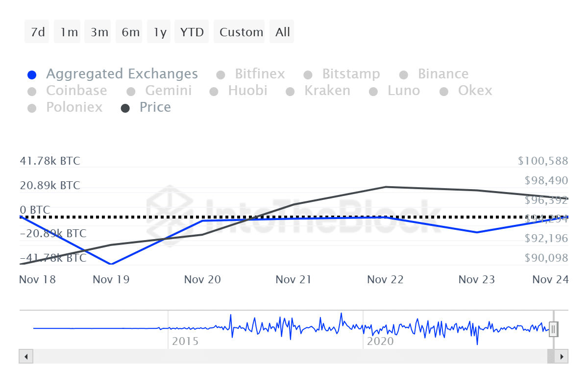Viewport: 588px width, 392px height.
Task: Select the Poloniex series indicator
Action: (32, 107)
